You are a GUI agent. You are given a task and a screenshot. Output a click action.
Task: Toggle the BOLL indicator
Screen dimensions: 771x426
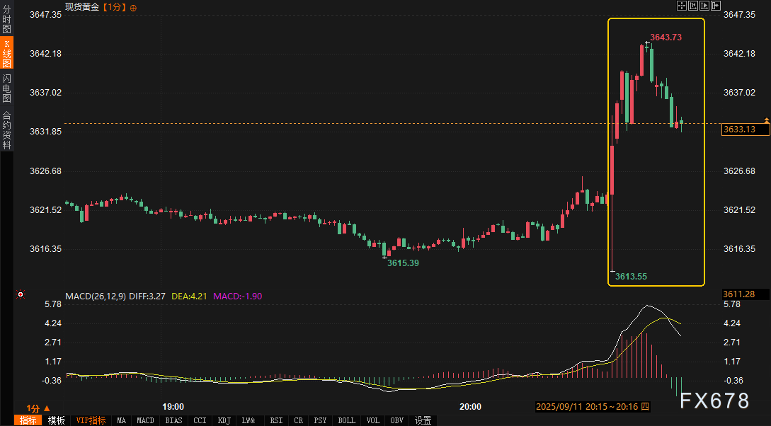click(x=347, y=420)
